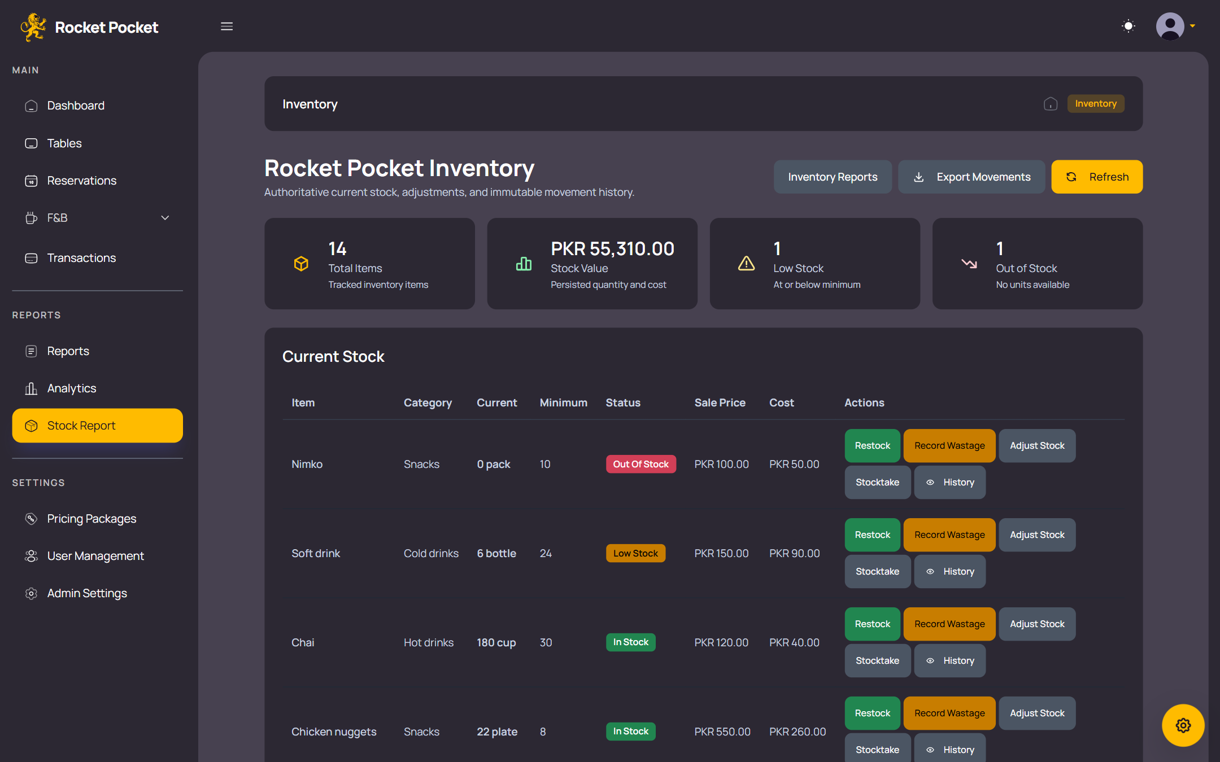
Task: Switch theme with the sun icon
Action: (x=1128, y=26)
